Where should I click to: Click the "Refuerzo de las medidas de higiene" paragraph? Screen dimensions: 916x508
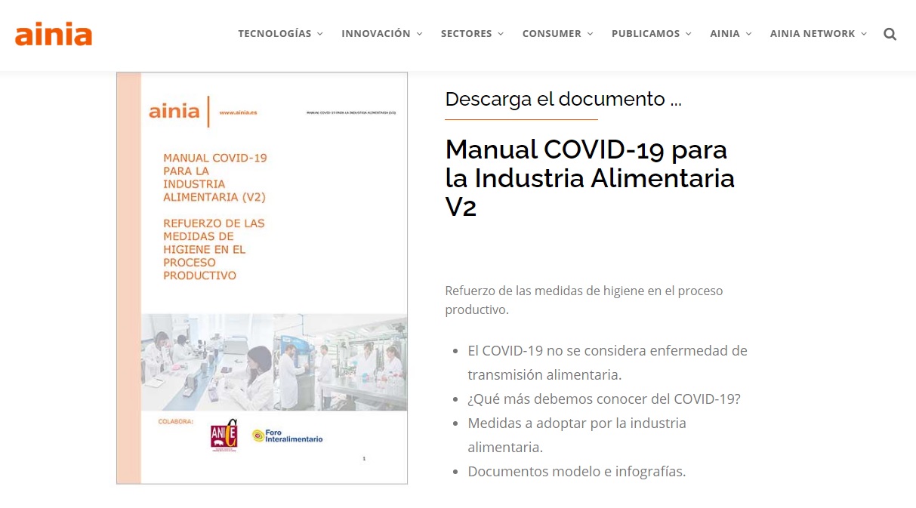[584, 300]
